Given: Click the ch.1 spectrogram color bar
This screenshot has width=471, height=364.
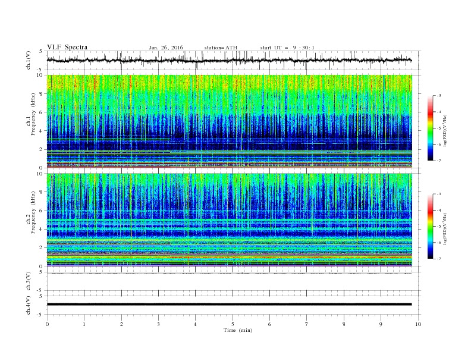Looking at the screenshot, I should 430,128.
